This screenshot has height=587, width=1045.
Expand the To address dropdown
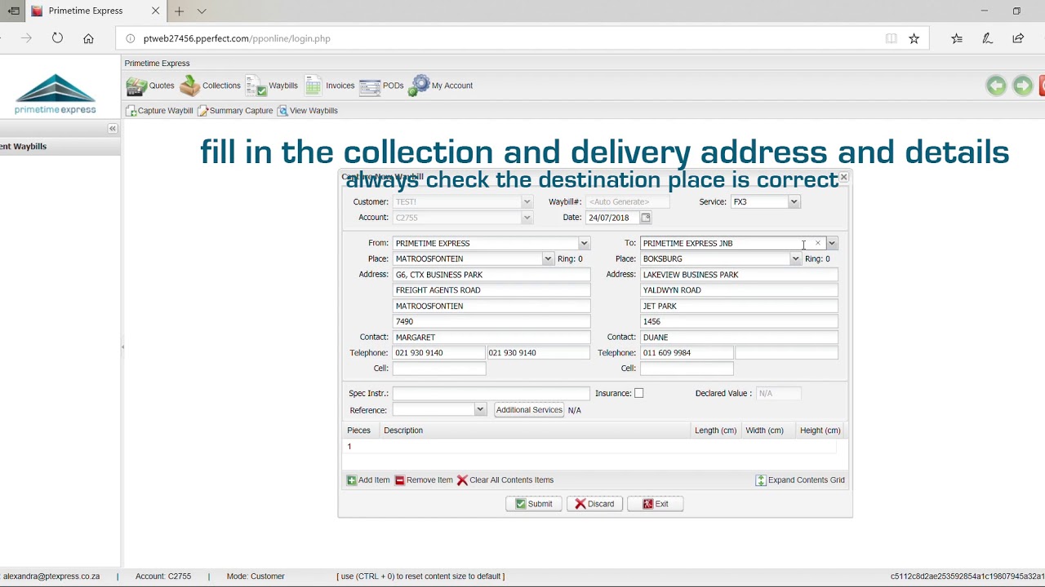832,243
